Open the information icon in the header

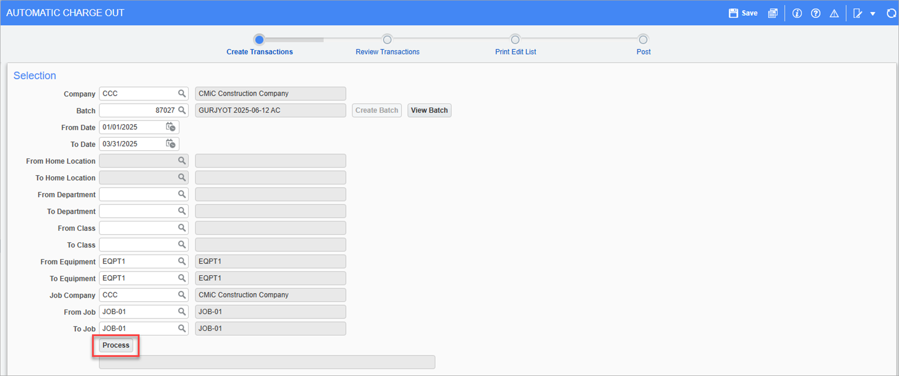coord(797,13)
